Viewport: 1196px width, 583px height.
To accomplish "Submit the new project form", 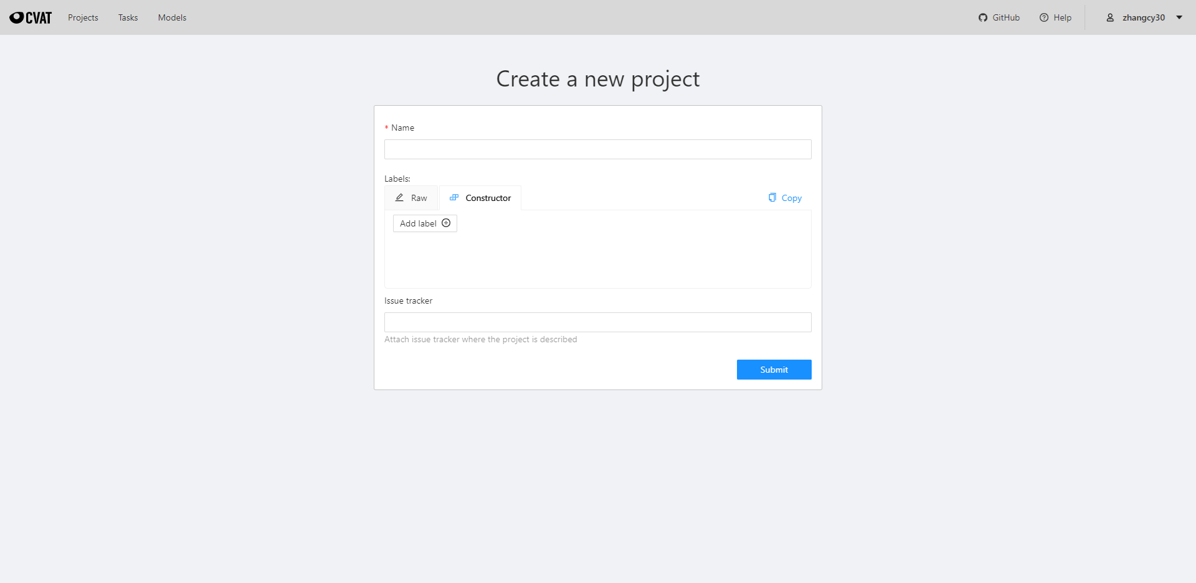I will [774, 370].
